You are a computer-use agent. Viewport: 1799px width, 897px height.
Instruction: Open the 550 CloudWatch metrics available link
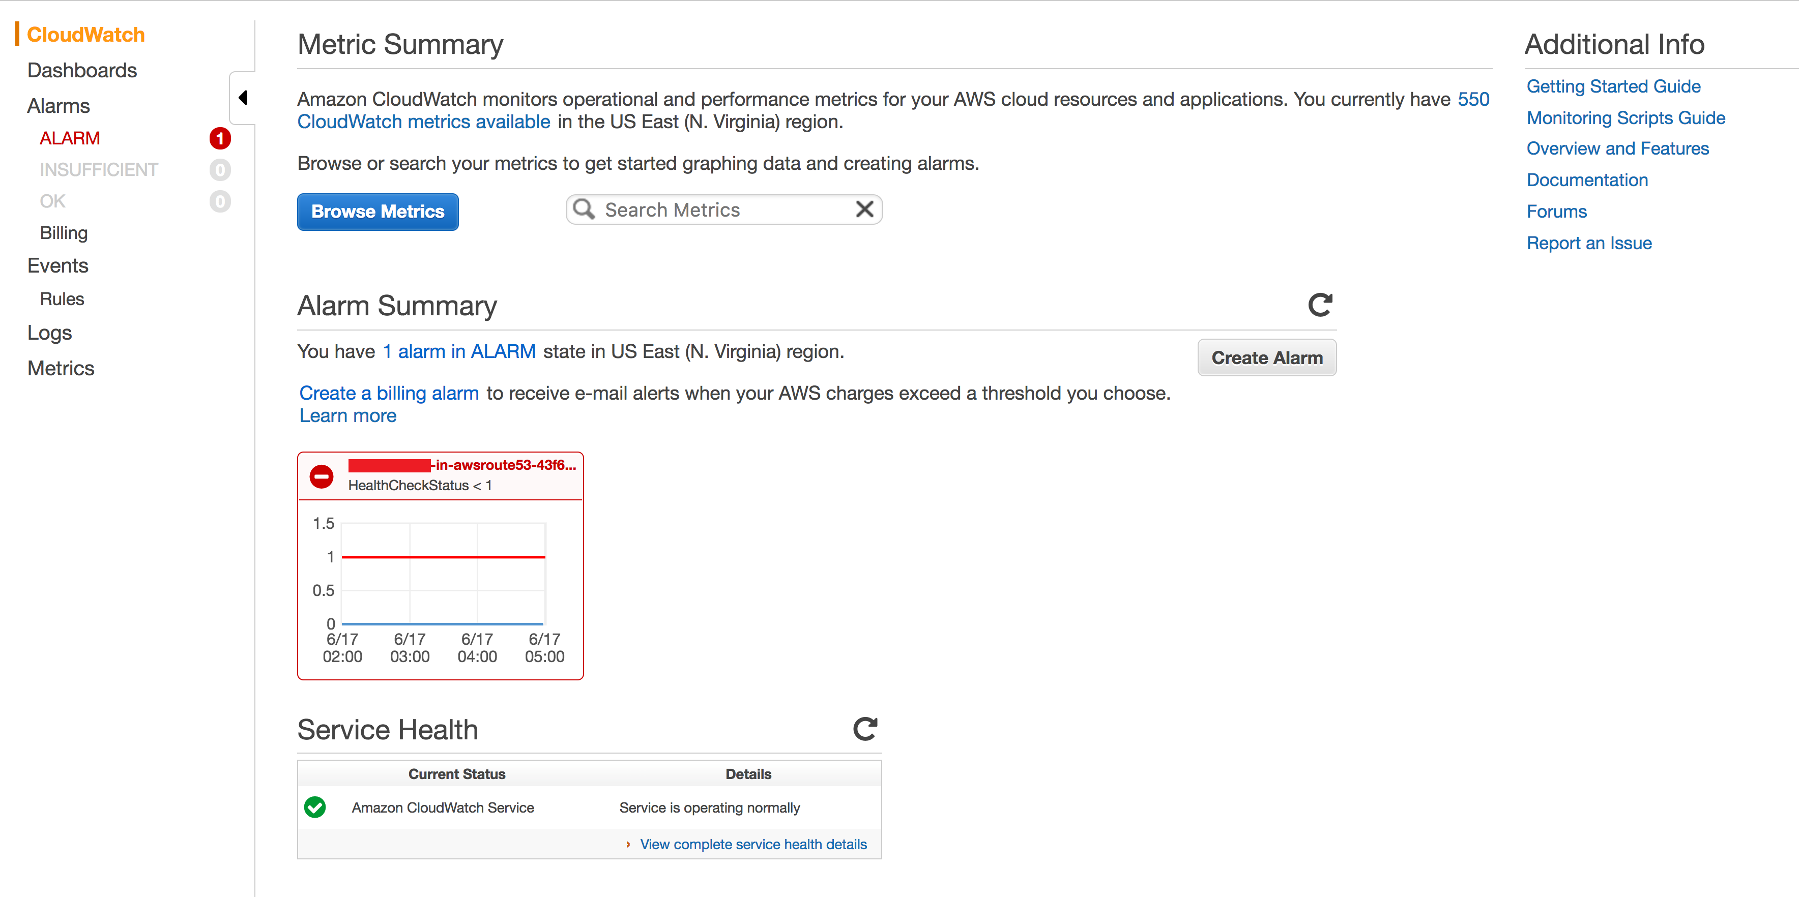click(x=894, y=110)
